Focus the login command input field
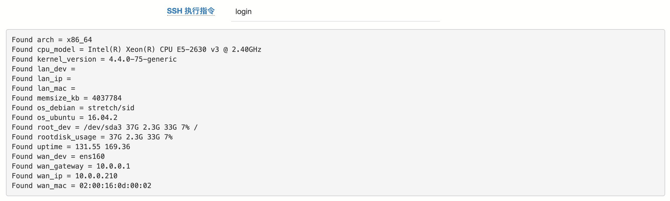The image size is (670, 201). pos(335,12)
